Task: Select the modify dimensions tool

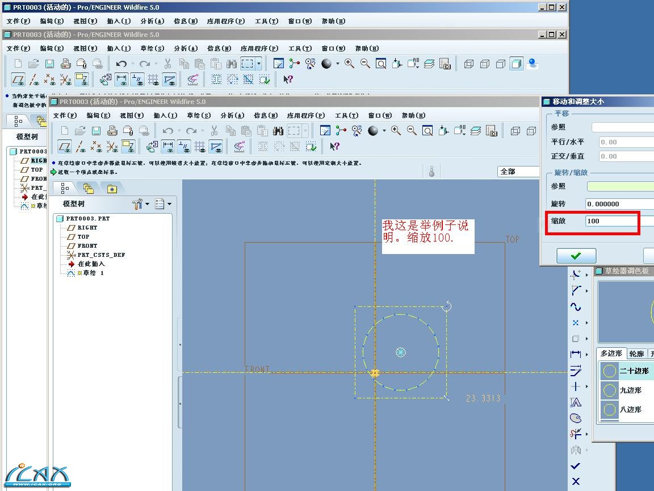Action: click(576, 371)
